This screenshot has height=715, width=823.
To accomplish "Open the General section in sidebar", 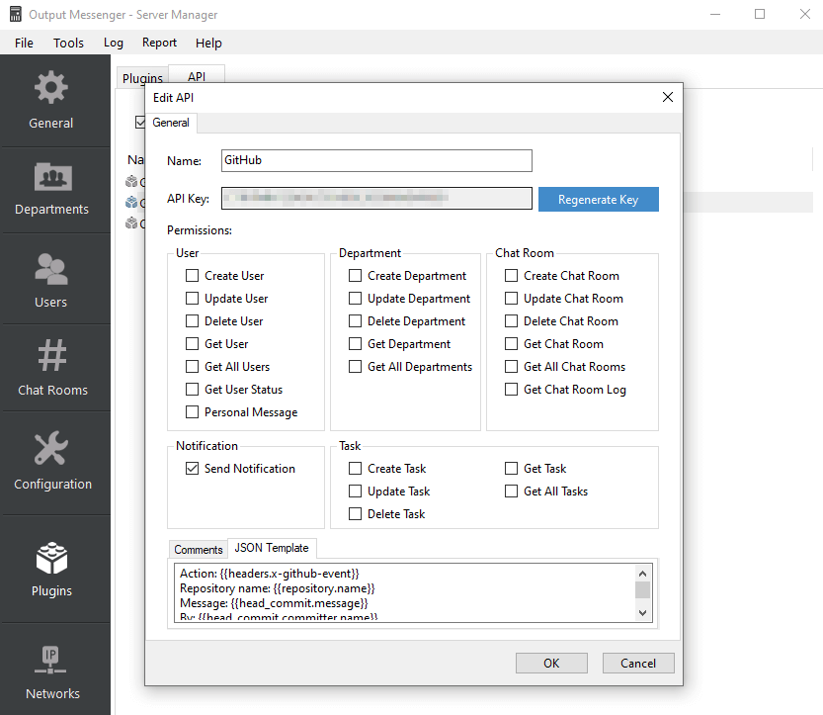I will (51, 100).
